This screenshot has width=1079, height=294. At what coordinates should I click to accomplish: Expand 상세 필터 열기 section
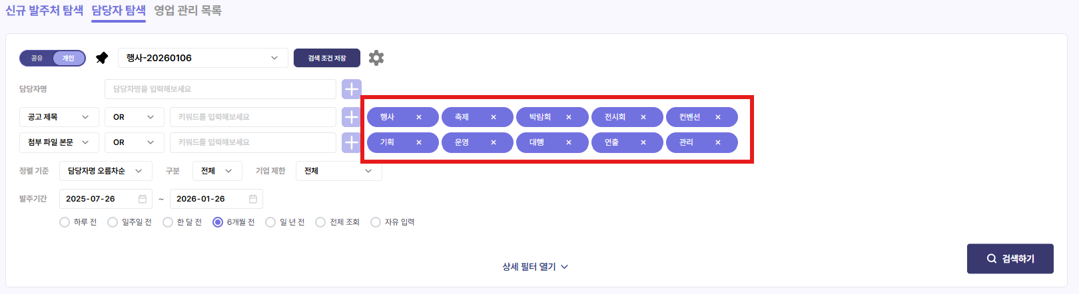(535, 267)
